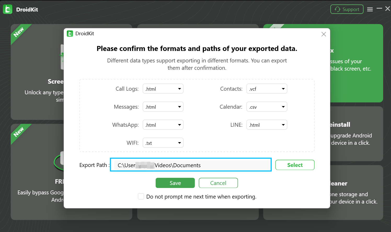Open the hamburger menu in main window

(x=370, y=9)
